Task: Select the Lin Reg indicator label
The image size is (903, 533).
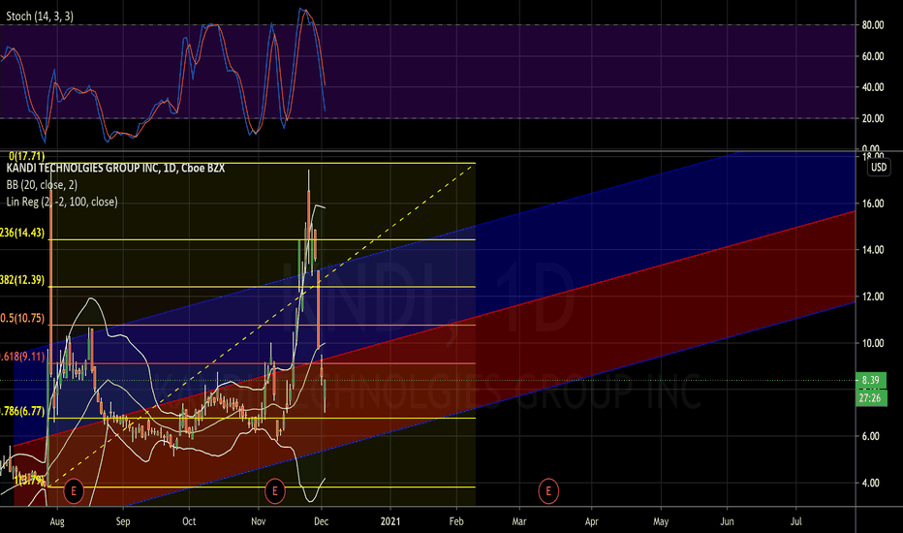Action: [62, 202]
